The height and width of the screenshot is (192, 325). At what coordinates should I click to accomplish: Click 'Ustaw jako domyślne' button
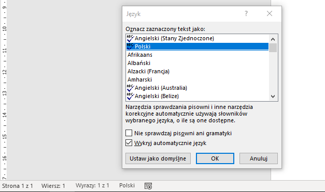tap(158, 158)
